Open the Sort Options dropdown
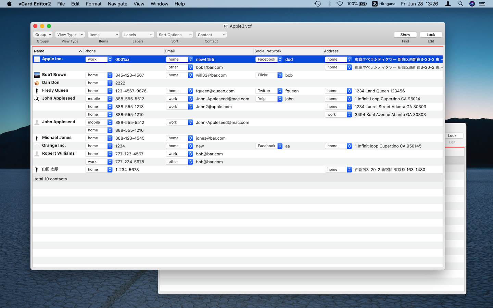The width and height of the screenshot is (493, 308). pyautogui.click(x=175, y=35)
